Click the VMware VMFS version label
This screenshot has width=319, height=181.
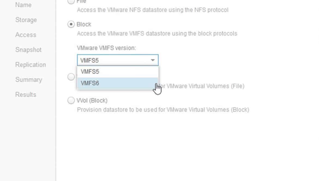click(x=106, y=48)
